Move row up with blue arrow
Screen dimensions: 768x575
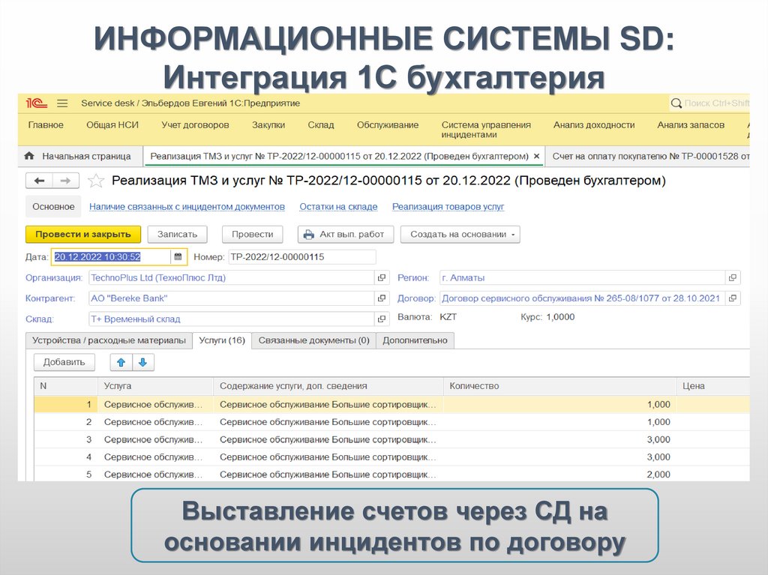pyautogui.click(x=121, y=362)
